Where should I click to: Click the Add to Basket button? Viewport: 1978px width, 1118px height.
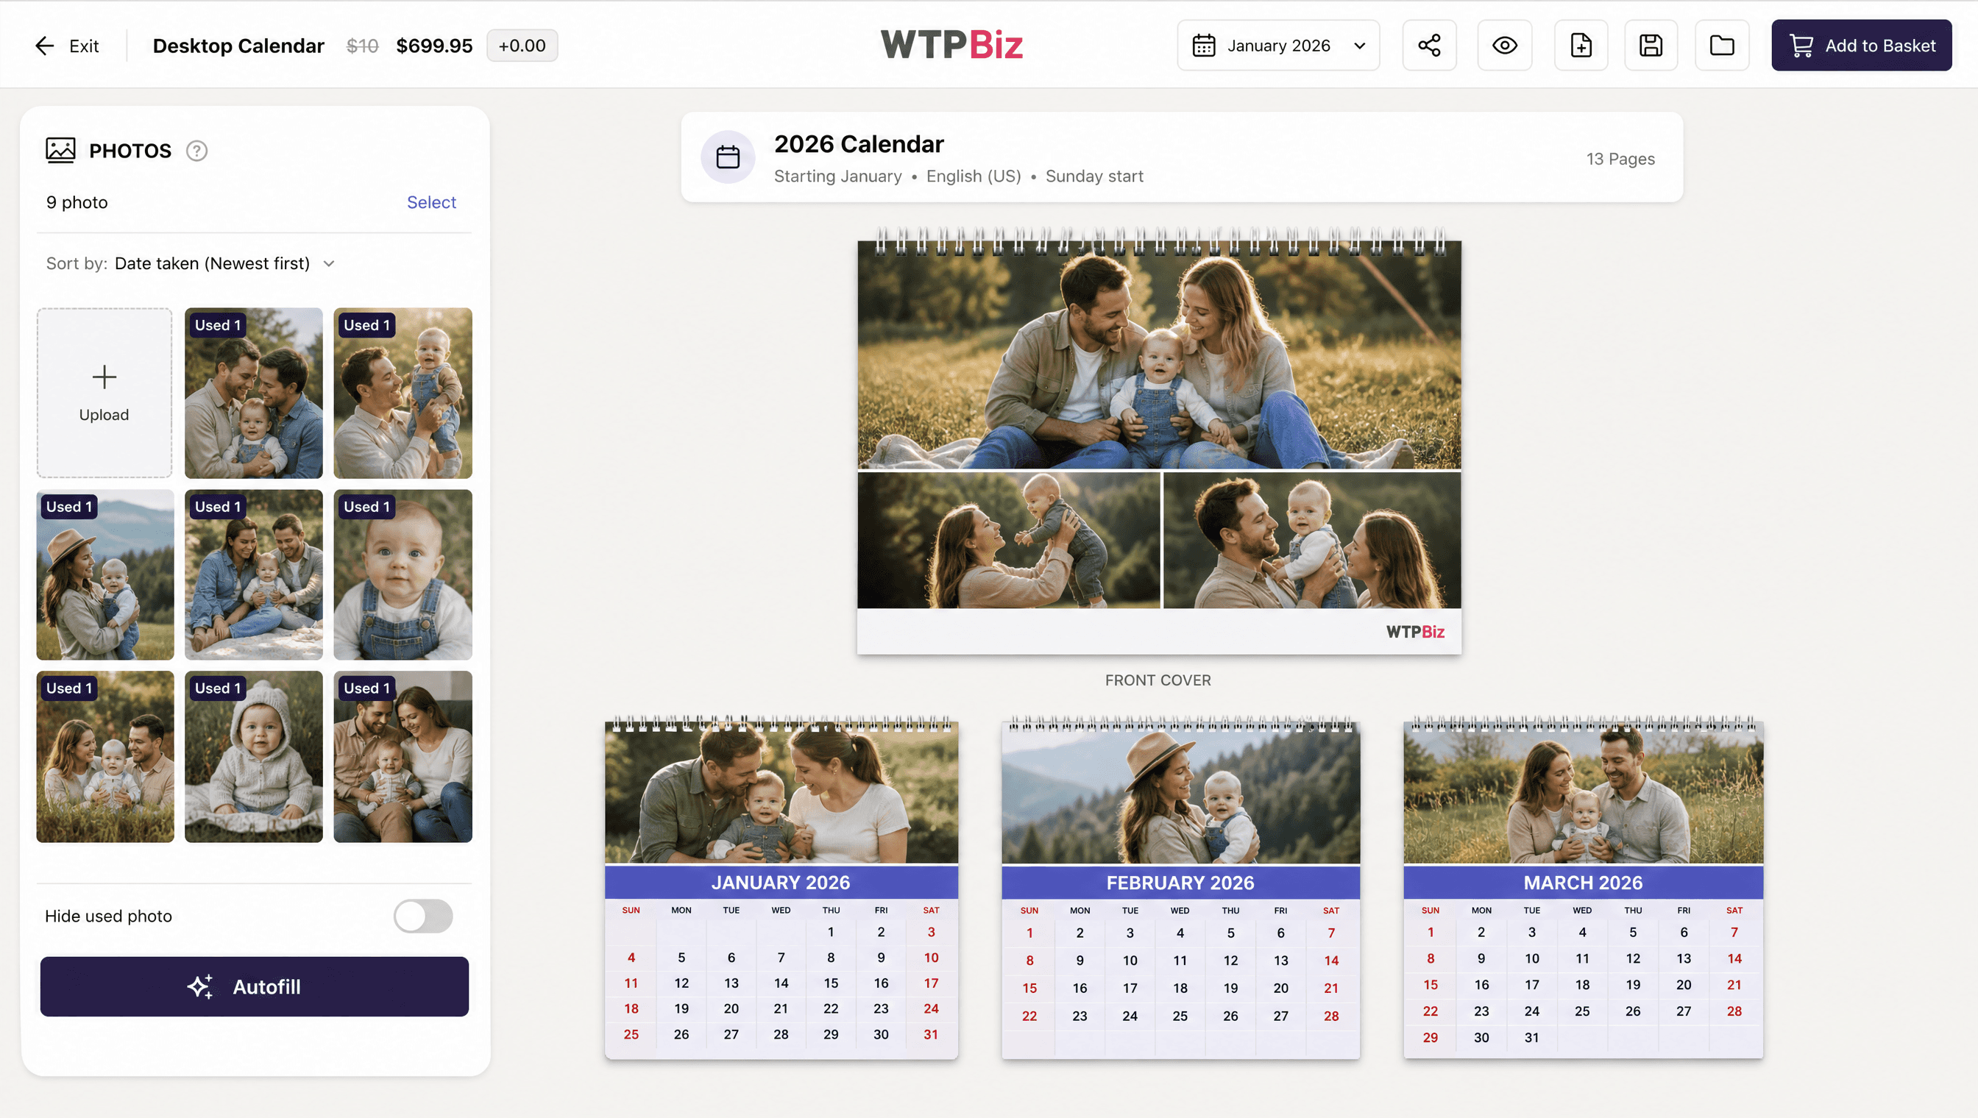1861,46
